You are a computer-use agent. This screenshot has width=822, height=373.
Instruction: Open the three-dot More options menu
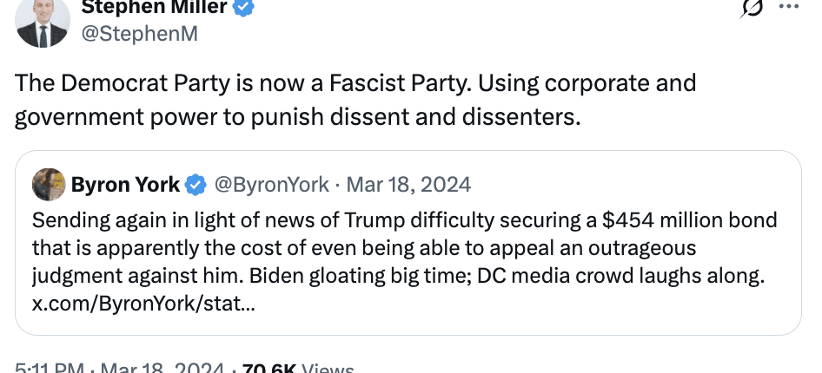787,9
